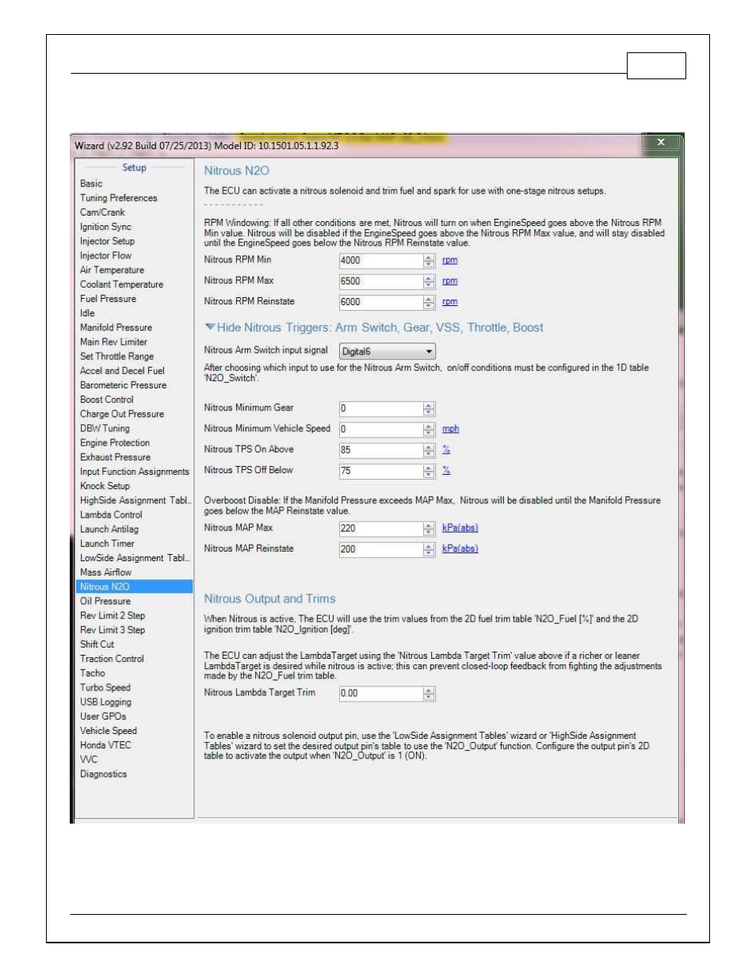Image resolution: width=756 pixels, height=979 pixels.
Task: Open the USB Logging page
Action: (x=105, y=702)
